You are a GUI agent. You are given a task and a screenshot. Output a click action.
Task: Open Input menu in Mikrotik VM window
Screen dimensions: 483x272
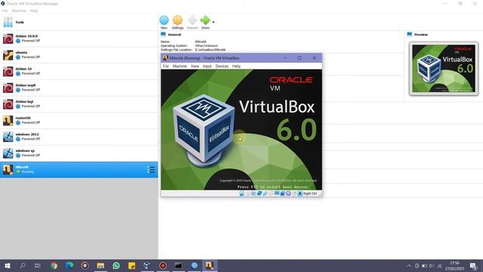(207, 66)
